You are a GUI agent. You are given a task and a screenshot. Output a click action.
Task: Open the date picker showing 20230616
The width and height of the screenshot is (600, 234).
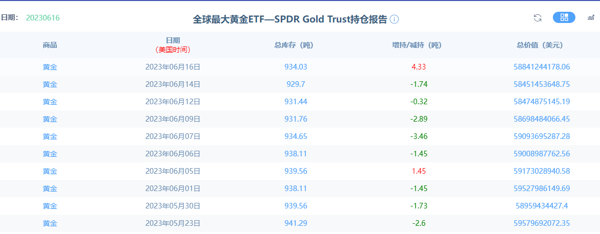[x=43, y=17]
